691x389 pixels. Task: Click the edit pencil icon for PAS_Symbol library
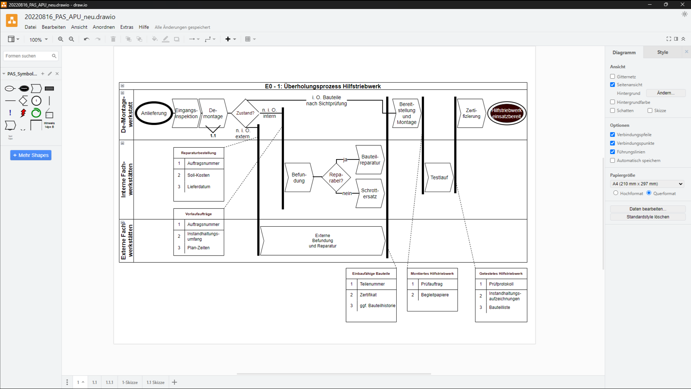click(50, 74)
